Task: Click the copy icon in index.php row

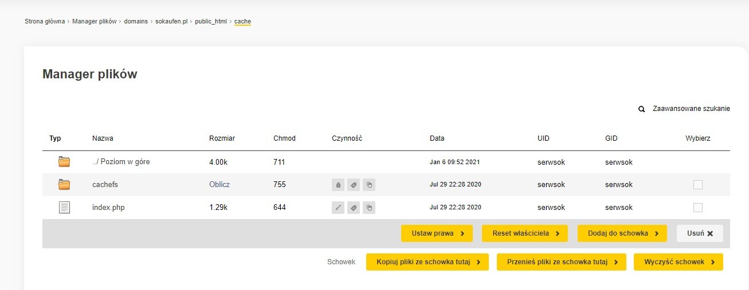Action: click(x=369, y=208)
